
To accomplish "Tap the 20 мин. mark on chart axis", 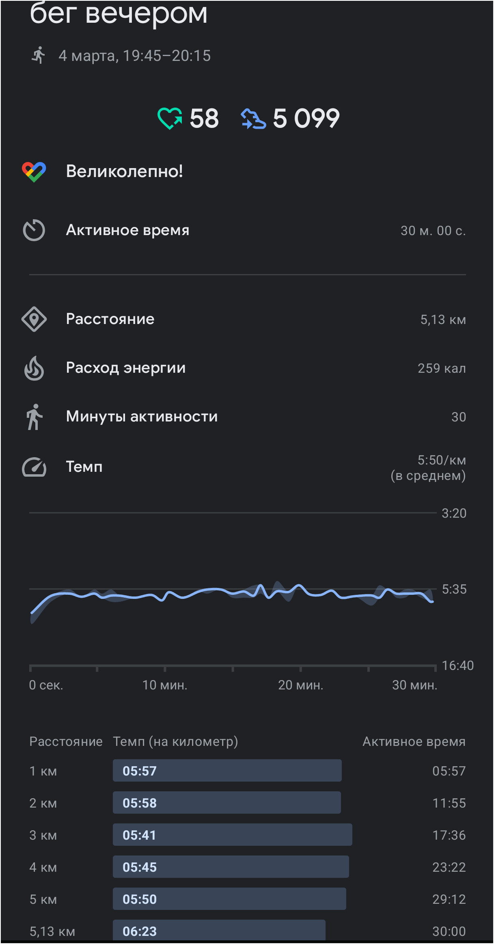I will 300,685.
